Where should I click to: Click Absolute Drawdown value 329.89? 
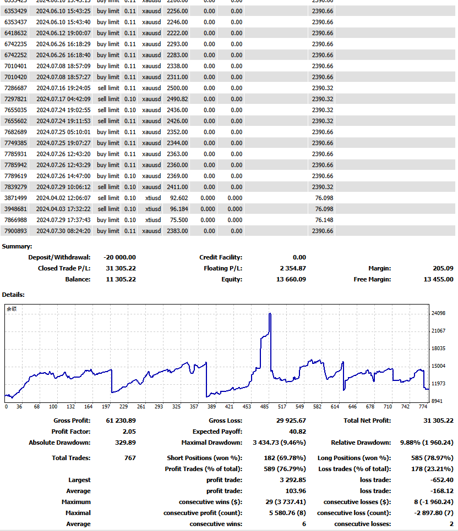coord(126,442)
